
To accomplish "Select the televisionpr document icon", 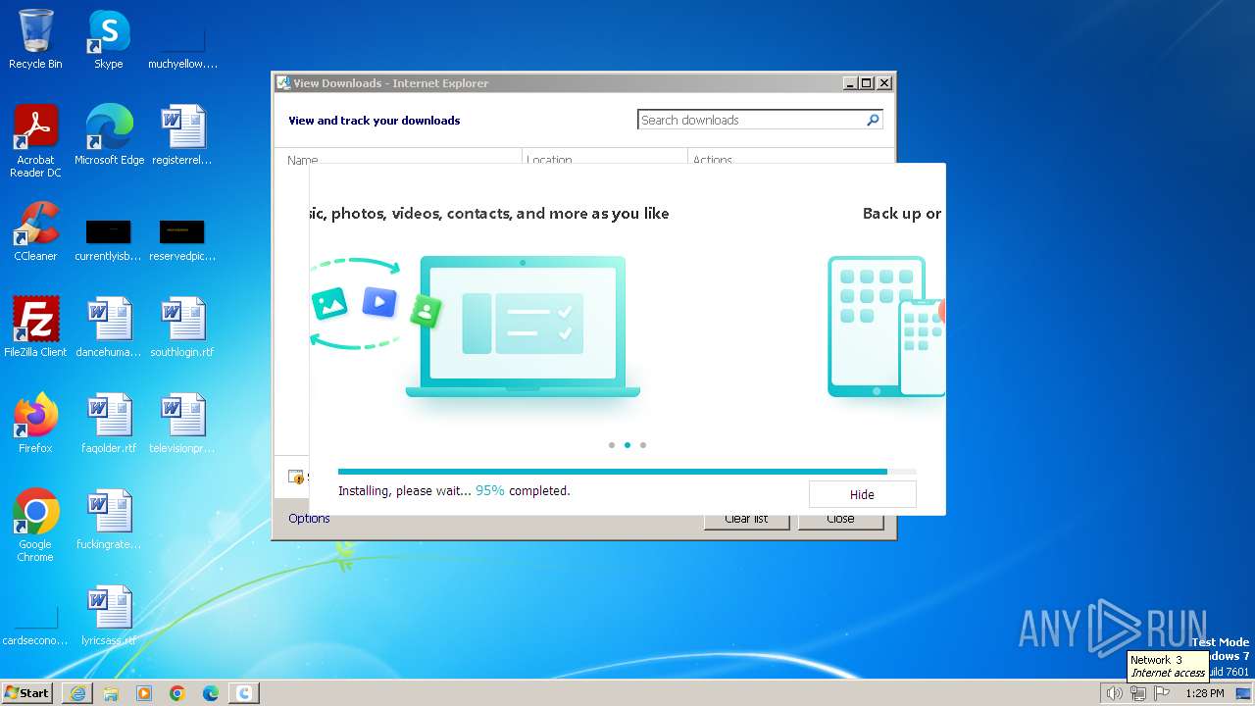I will tap(182, 423).
